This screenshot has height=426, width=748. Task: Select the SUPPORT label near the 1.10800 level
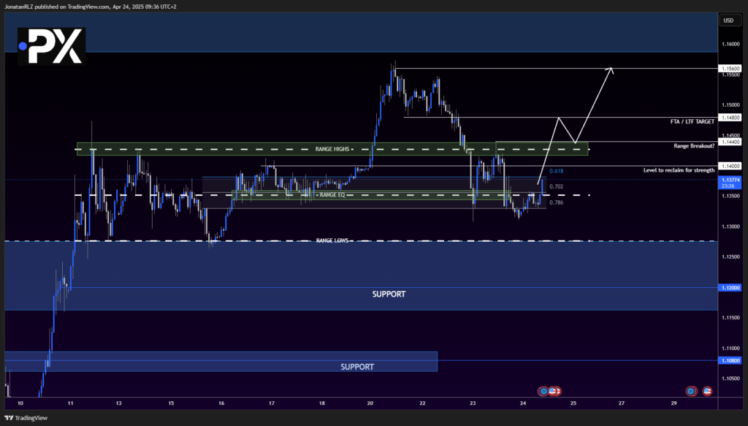357,366
